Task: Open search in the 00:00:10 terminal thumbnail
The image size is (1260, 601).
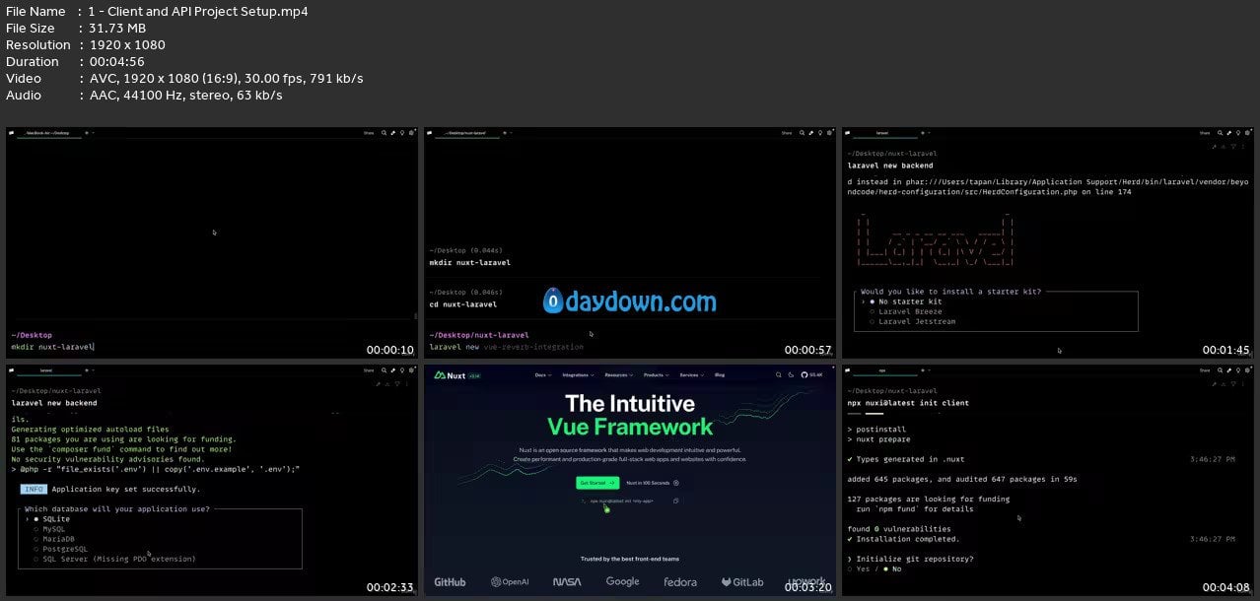Action: [384, 132]
